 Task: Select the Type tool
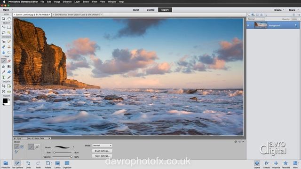click(x=3, y=77)
